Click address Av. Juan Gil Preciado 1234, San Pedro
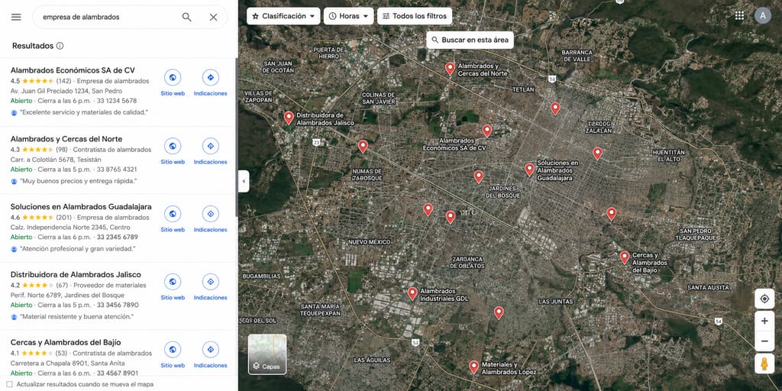 [x=66, y=92]
